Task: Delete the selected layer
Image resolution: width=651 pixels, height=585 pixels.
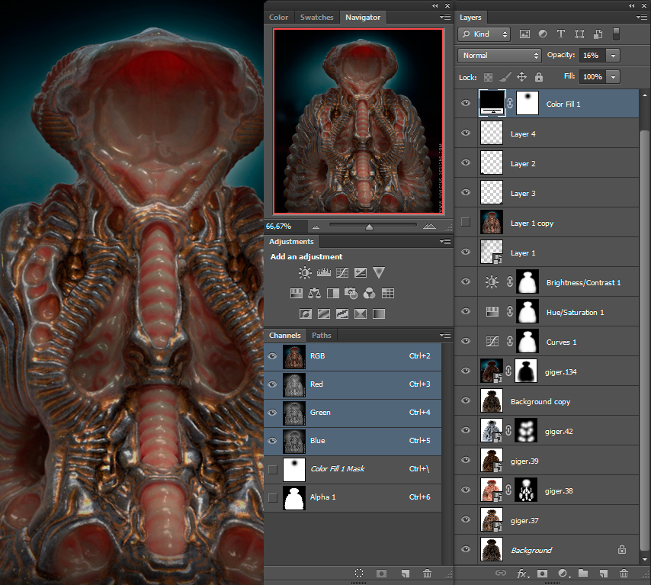Action: click(x=624, y=574)
